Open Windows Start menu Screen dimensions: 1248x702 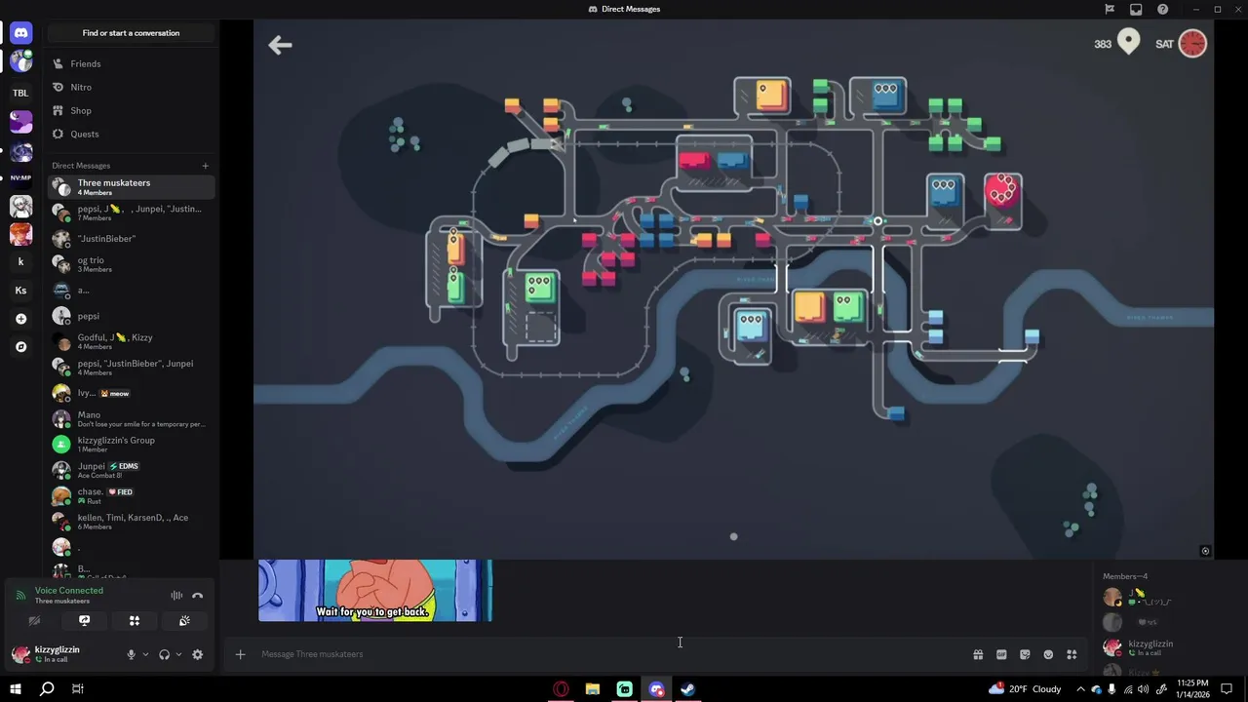[17, 689]
